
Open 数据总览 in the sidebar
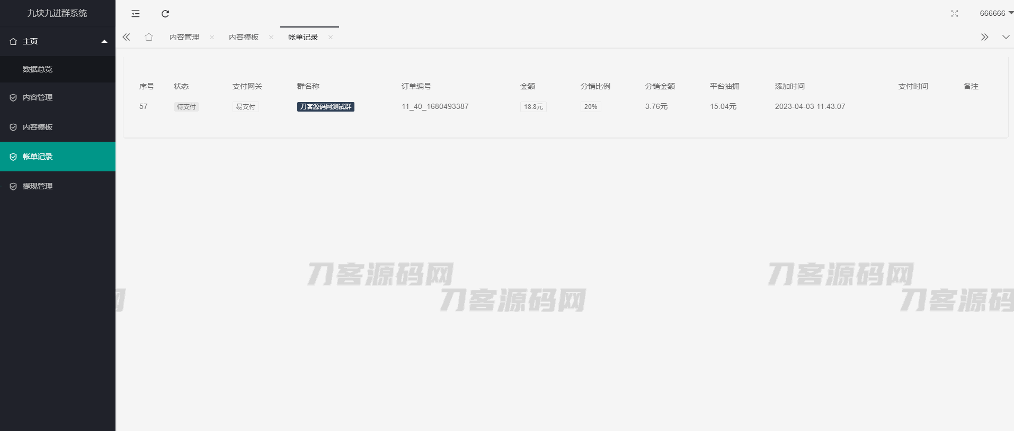click(x=38, y=69)
